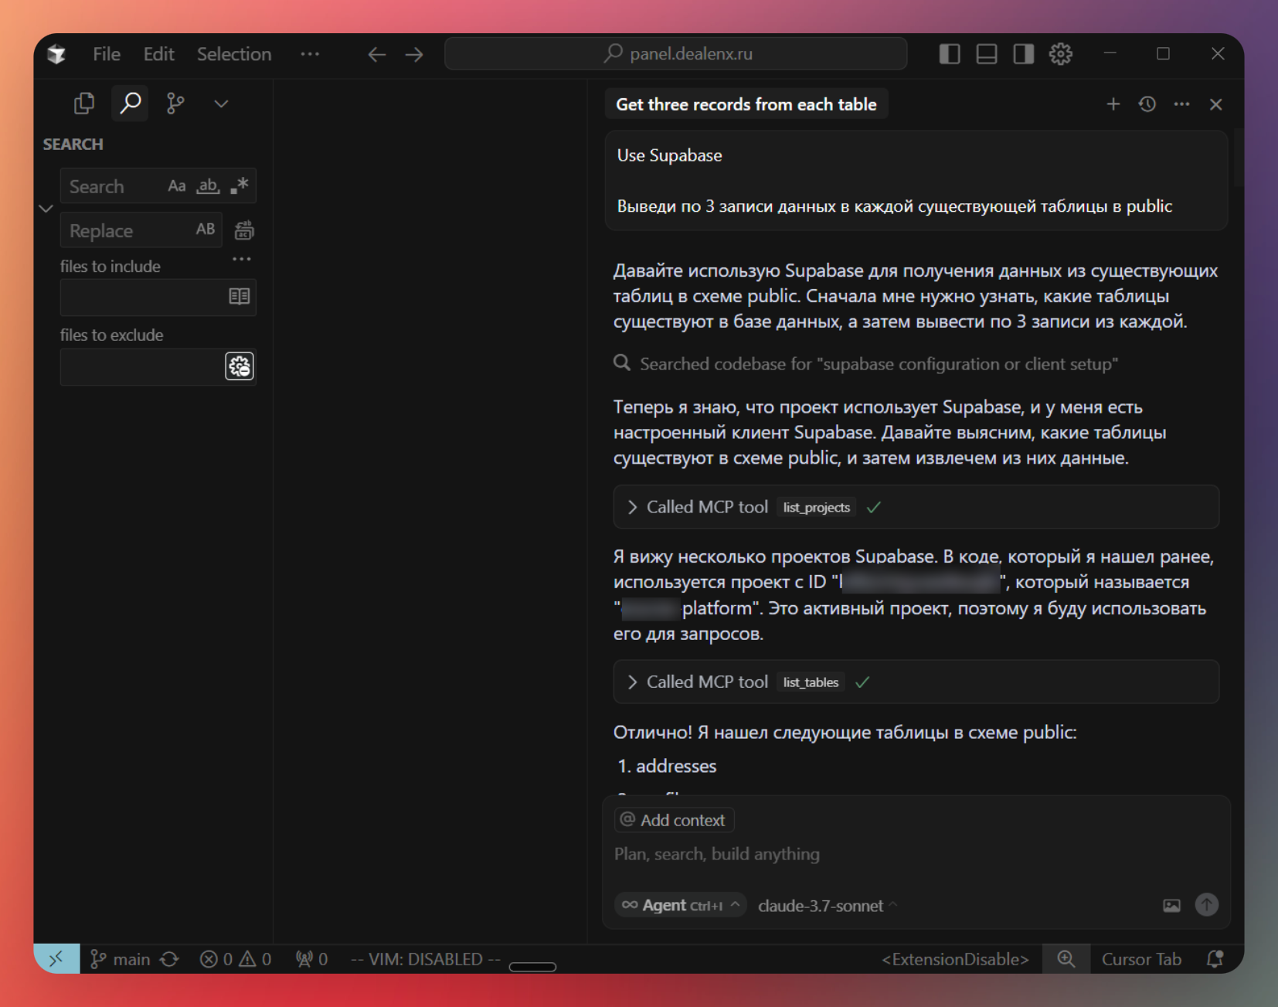Toggle Use Regular Expression option

(x=240, y=185)
